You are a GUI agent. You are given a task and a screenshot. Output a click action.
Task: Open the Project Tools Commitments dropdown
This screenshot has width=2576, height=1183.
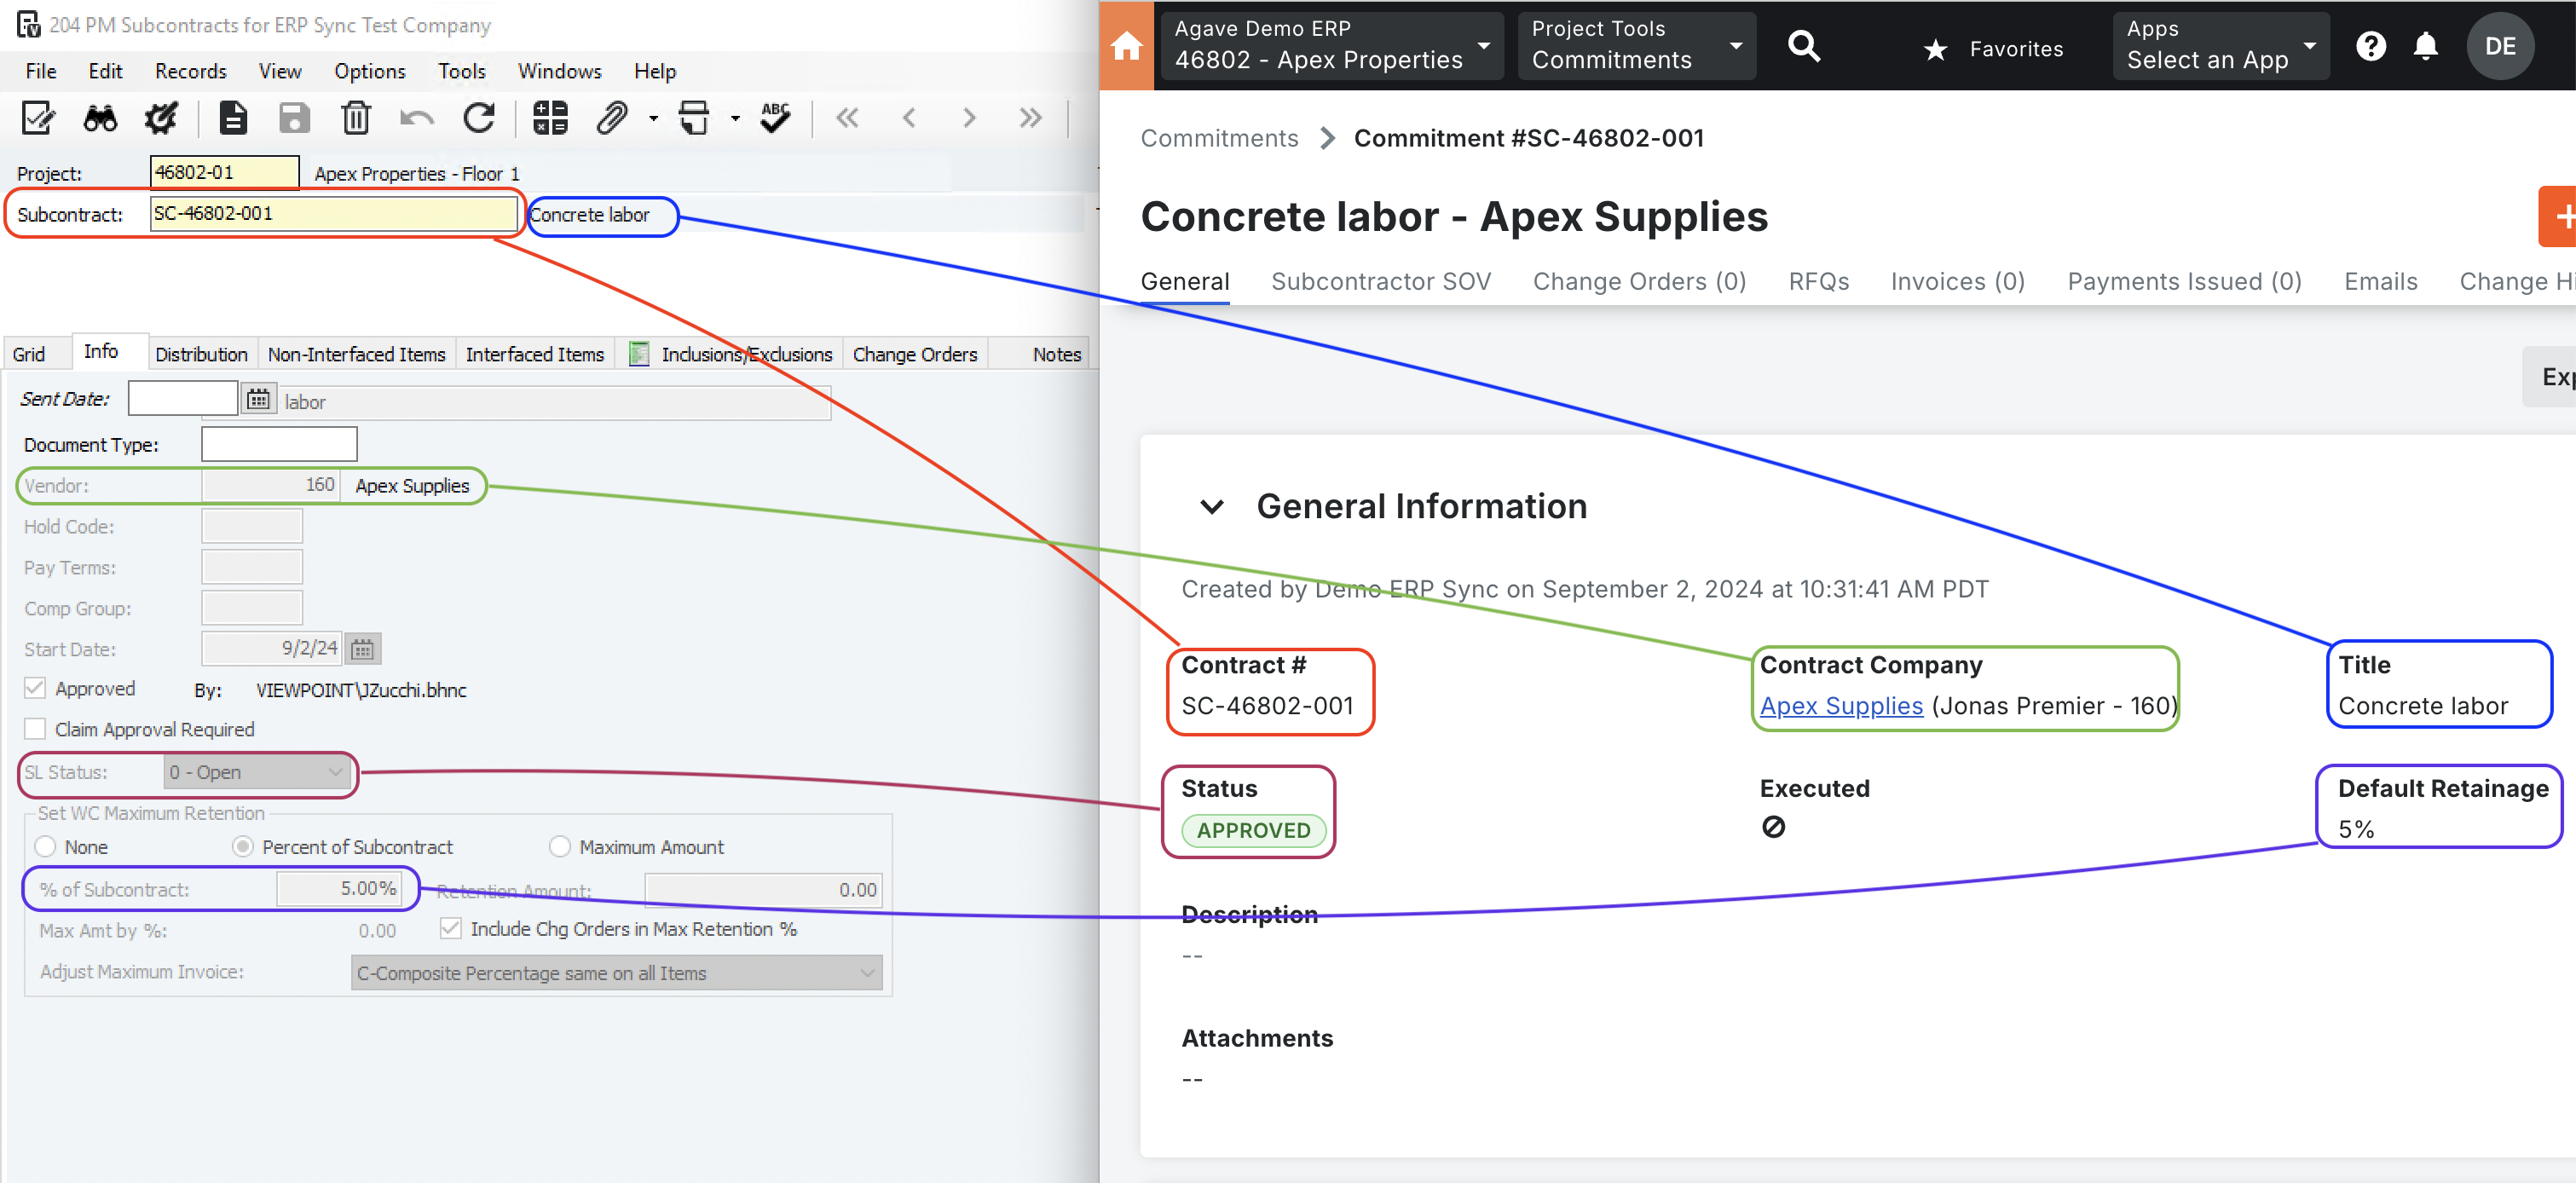coord(1636,46)
